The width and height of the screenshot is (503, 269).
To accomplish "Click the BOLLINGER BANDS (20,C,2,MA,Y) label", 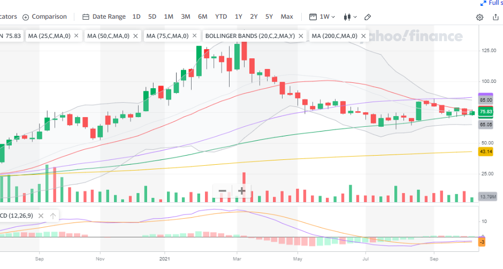I will pyautogui.click(x=250, y=36).
